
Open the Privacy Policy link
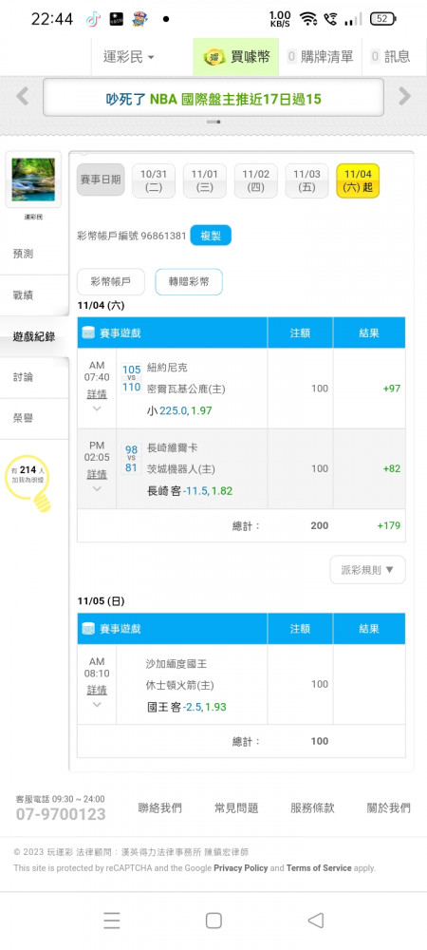[241, 867]
